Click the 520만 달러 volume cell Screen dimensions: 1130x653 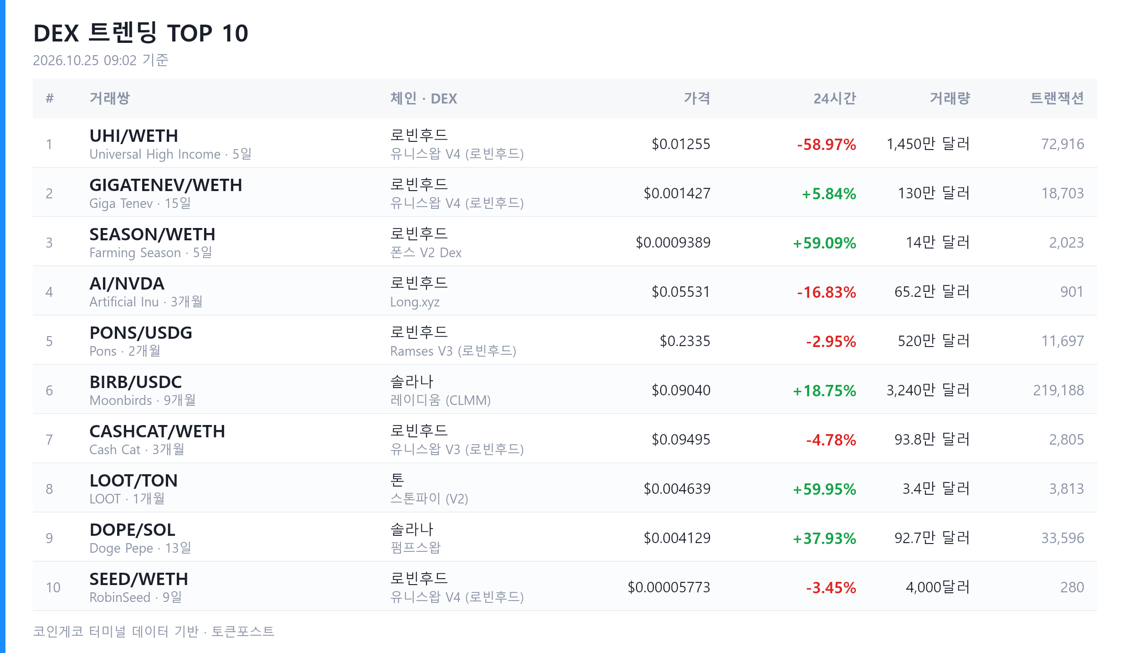click(934, 341)
